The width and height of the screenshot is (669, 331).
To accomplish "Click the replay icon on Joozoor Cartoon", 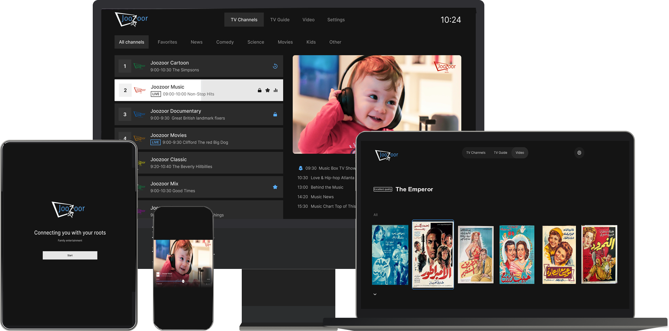I will (x=275, y=66).
